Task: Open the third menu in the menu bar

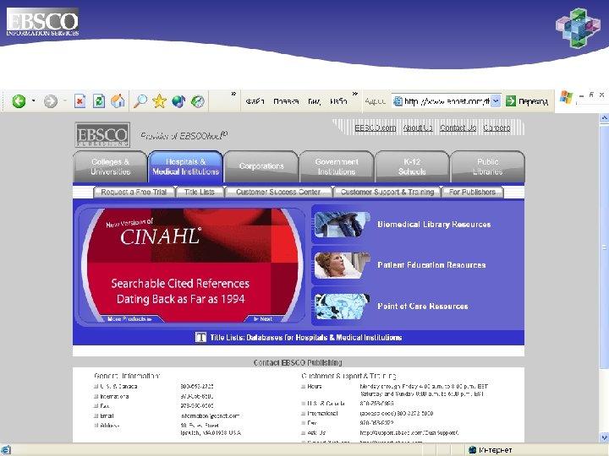Action: point(314,101)
